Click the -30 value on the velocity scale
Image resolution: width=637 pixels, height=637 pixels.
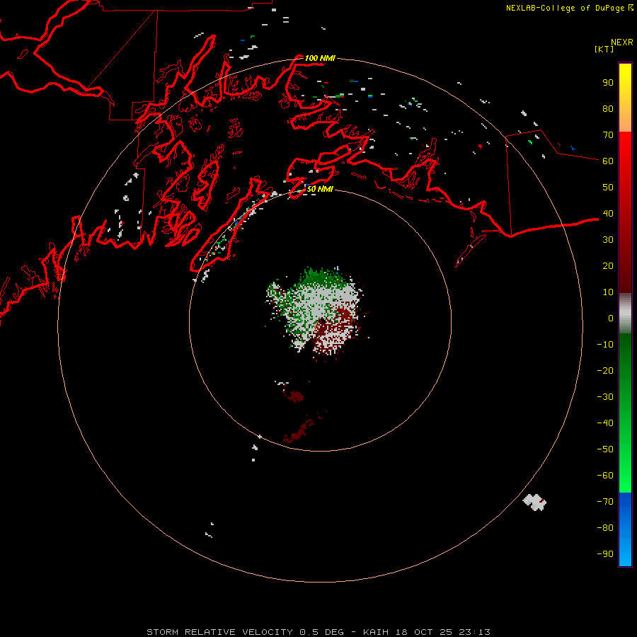pyautogui.click(x=605, y=397)
